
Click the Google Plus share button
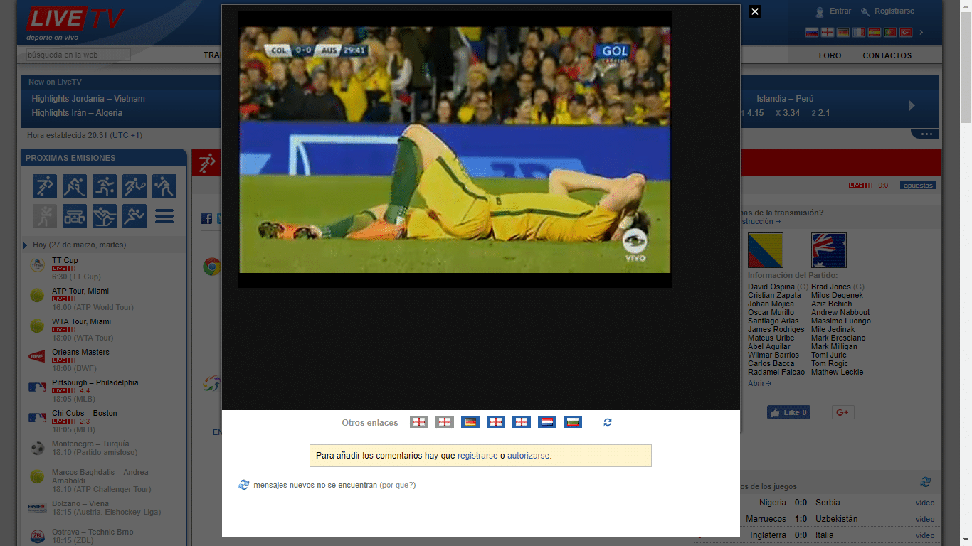pos(842,412)
